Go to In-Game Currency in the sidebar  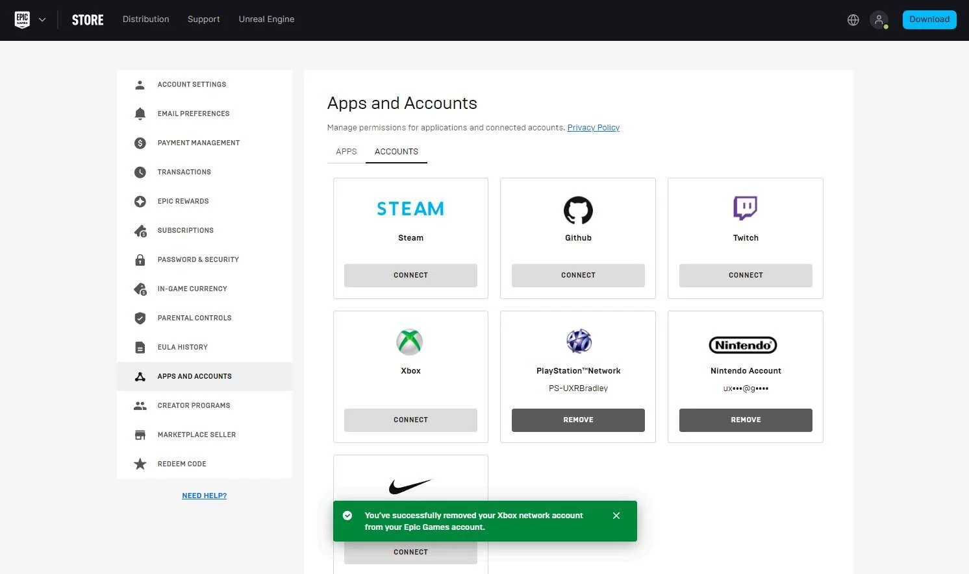[x=205, y=289]
